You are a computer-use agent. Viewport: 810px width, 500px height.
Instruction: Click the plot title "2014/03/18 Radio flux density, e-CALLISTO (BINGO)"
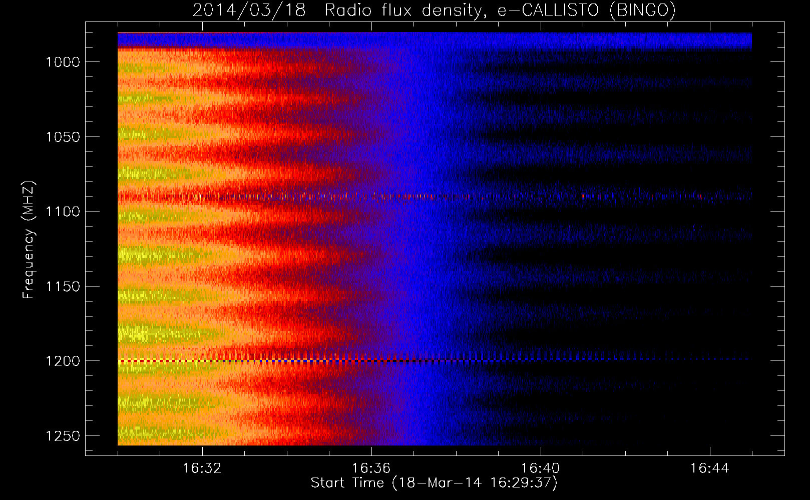click(x=434, y=10)
